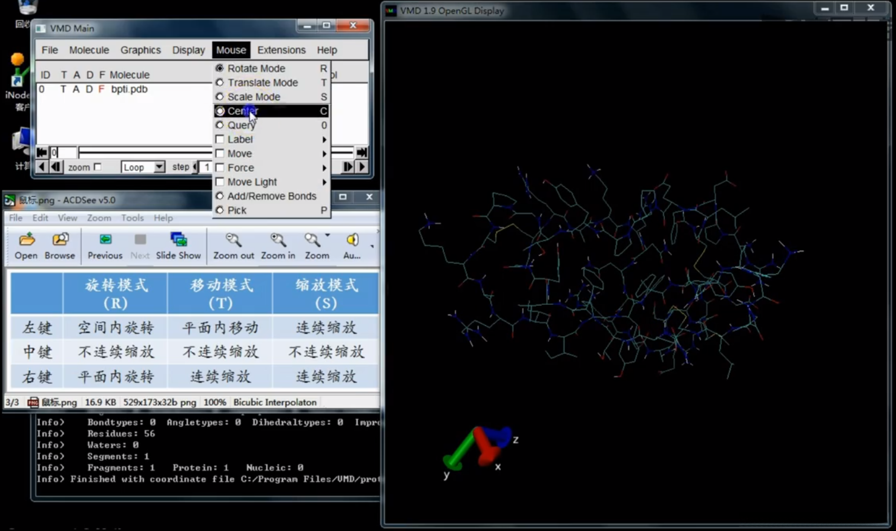The width and height of the screenshot is (896, 531).
Task: Play animation forward in VMD Main
Action: click(362, 167)
